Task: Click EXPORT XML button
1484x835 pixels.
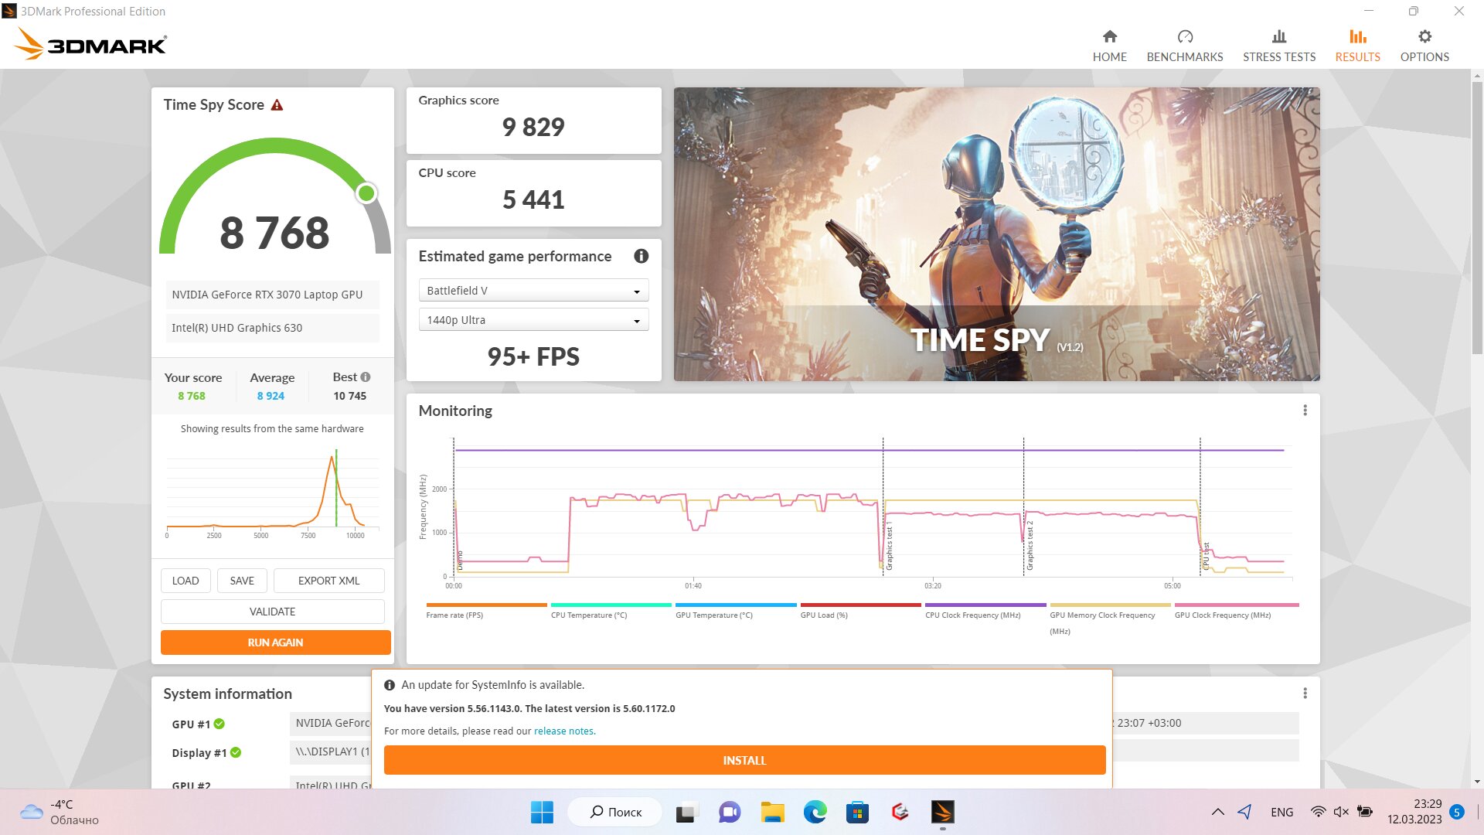Action: click(328, 581)
